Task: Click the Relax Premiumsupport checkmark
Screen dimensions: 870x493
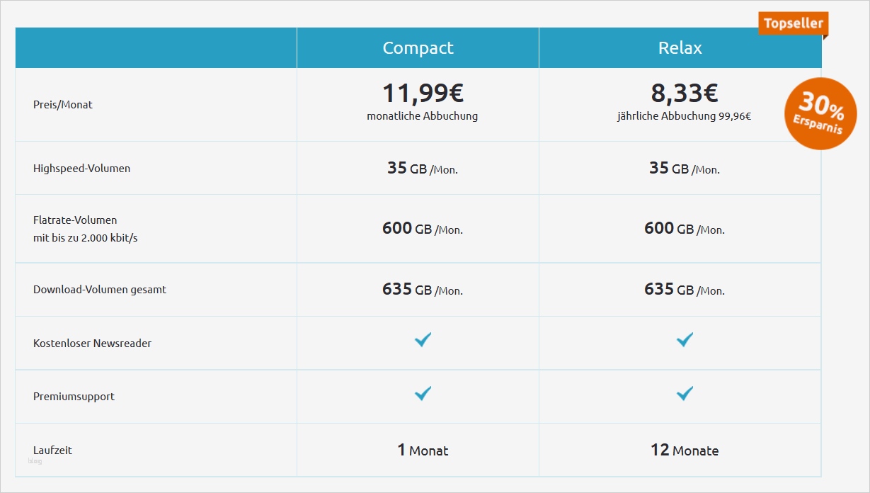Action: pyautogui.click(x=685, y=393)
